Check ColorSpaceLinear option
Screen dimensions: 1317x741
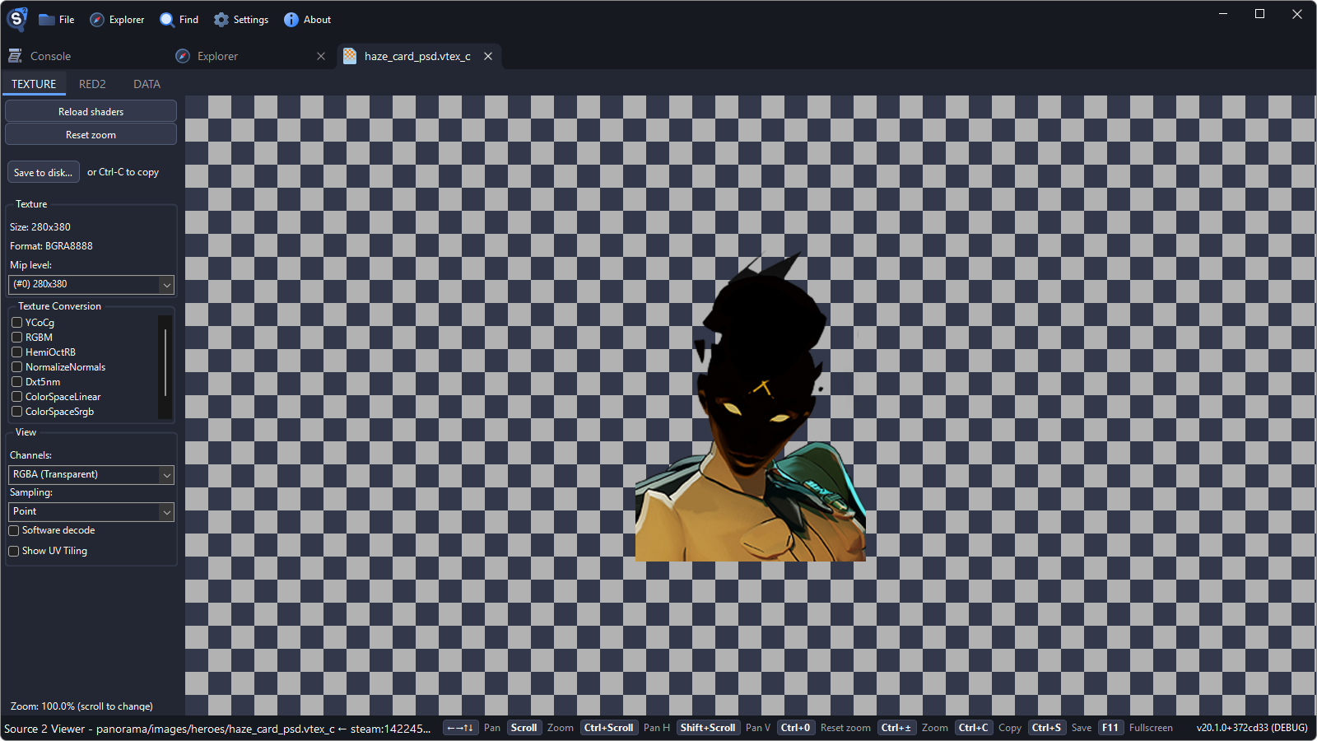17,397
